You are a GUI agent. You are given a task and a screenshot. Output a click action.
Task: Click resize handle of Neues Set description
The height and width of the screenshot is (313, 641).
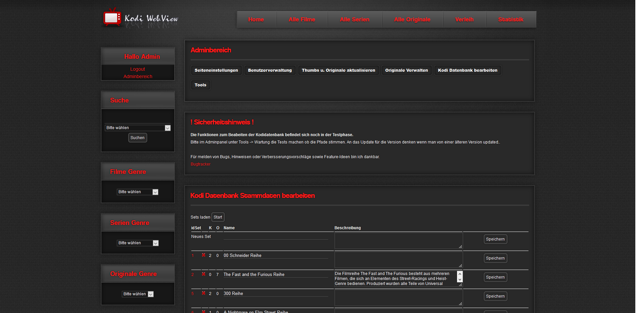[x=460, y=247]
